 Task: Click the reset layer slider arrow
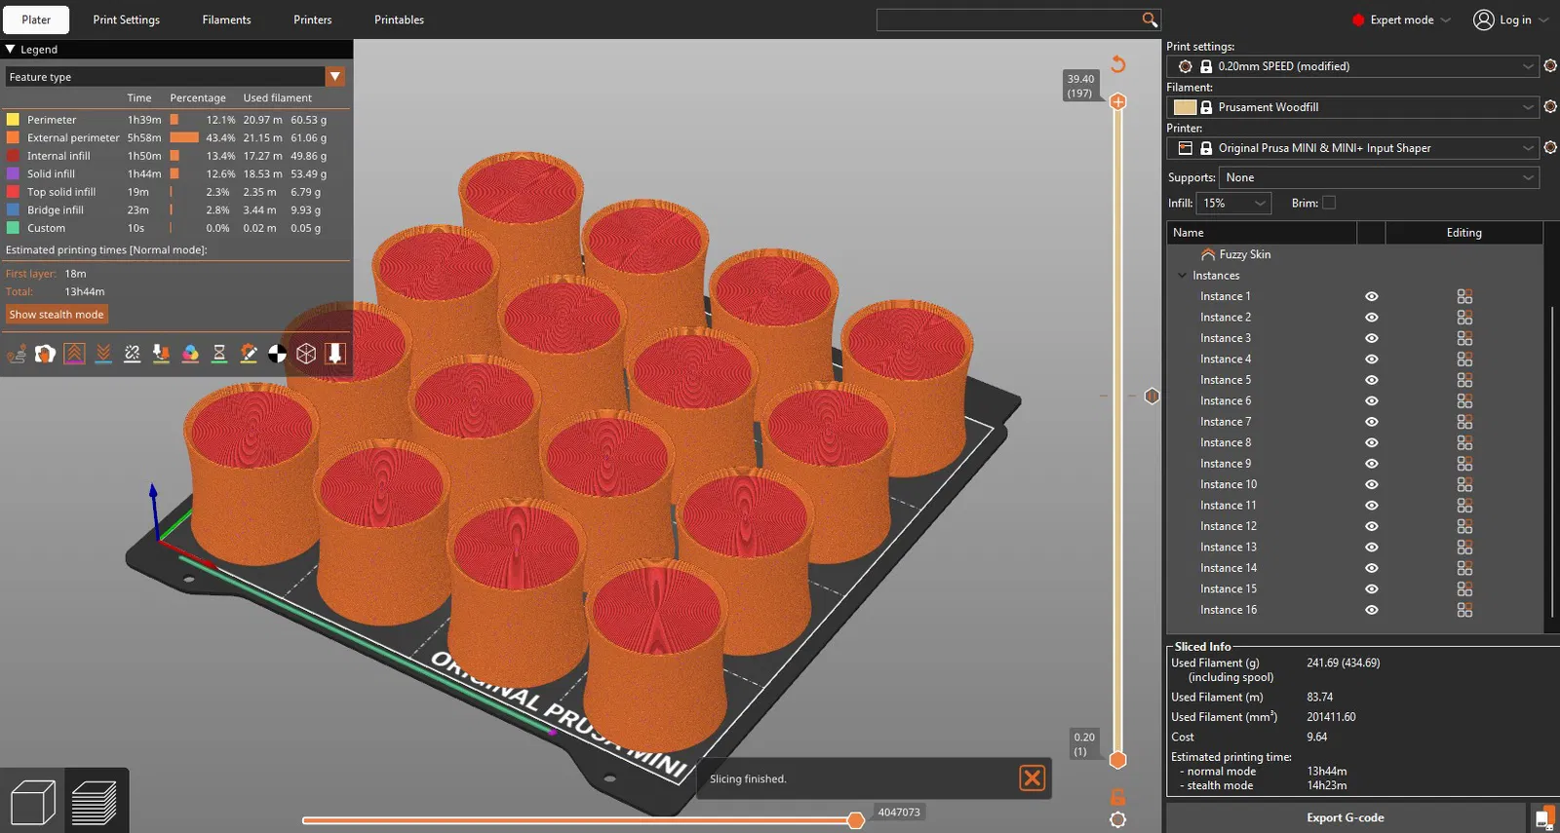[x=1118, y=64]
